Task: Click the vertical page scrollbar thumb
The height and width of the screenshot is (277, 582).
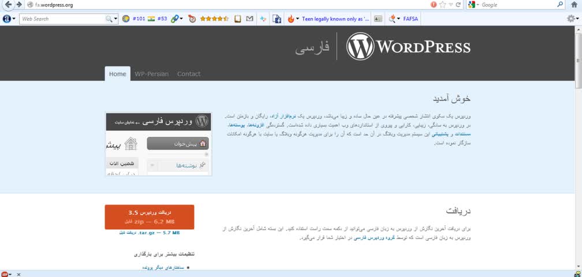Action: [578, 61]
